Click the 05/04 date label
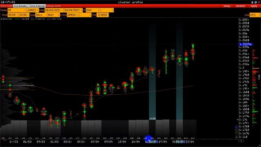 tap(82, 142)
